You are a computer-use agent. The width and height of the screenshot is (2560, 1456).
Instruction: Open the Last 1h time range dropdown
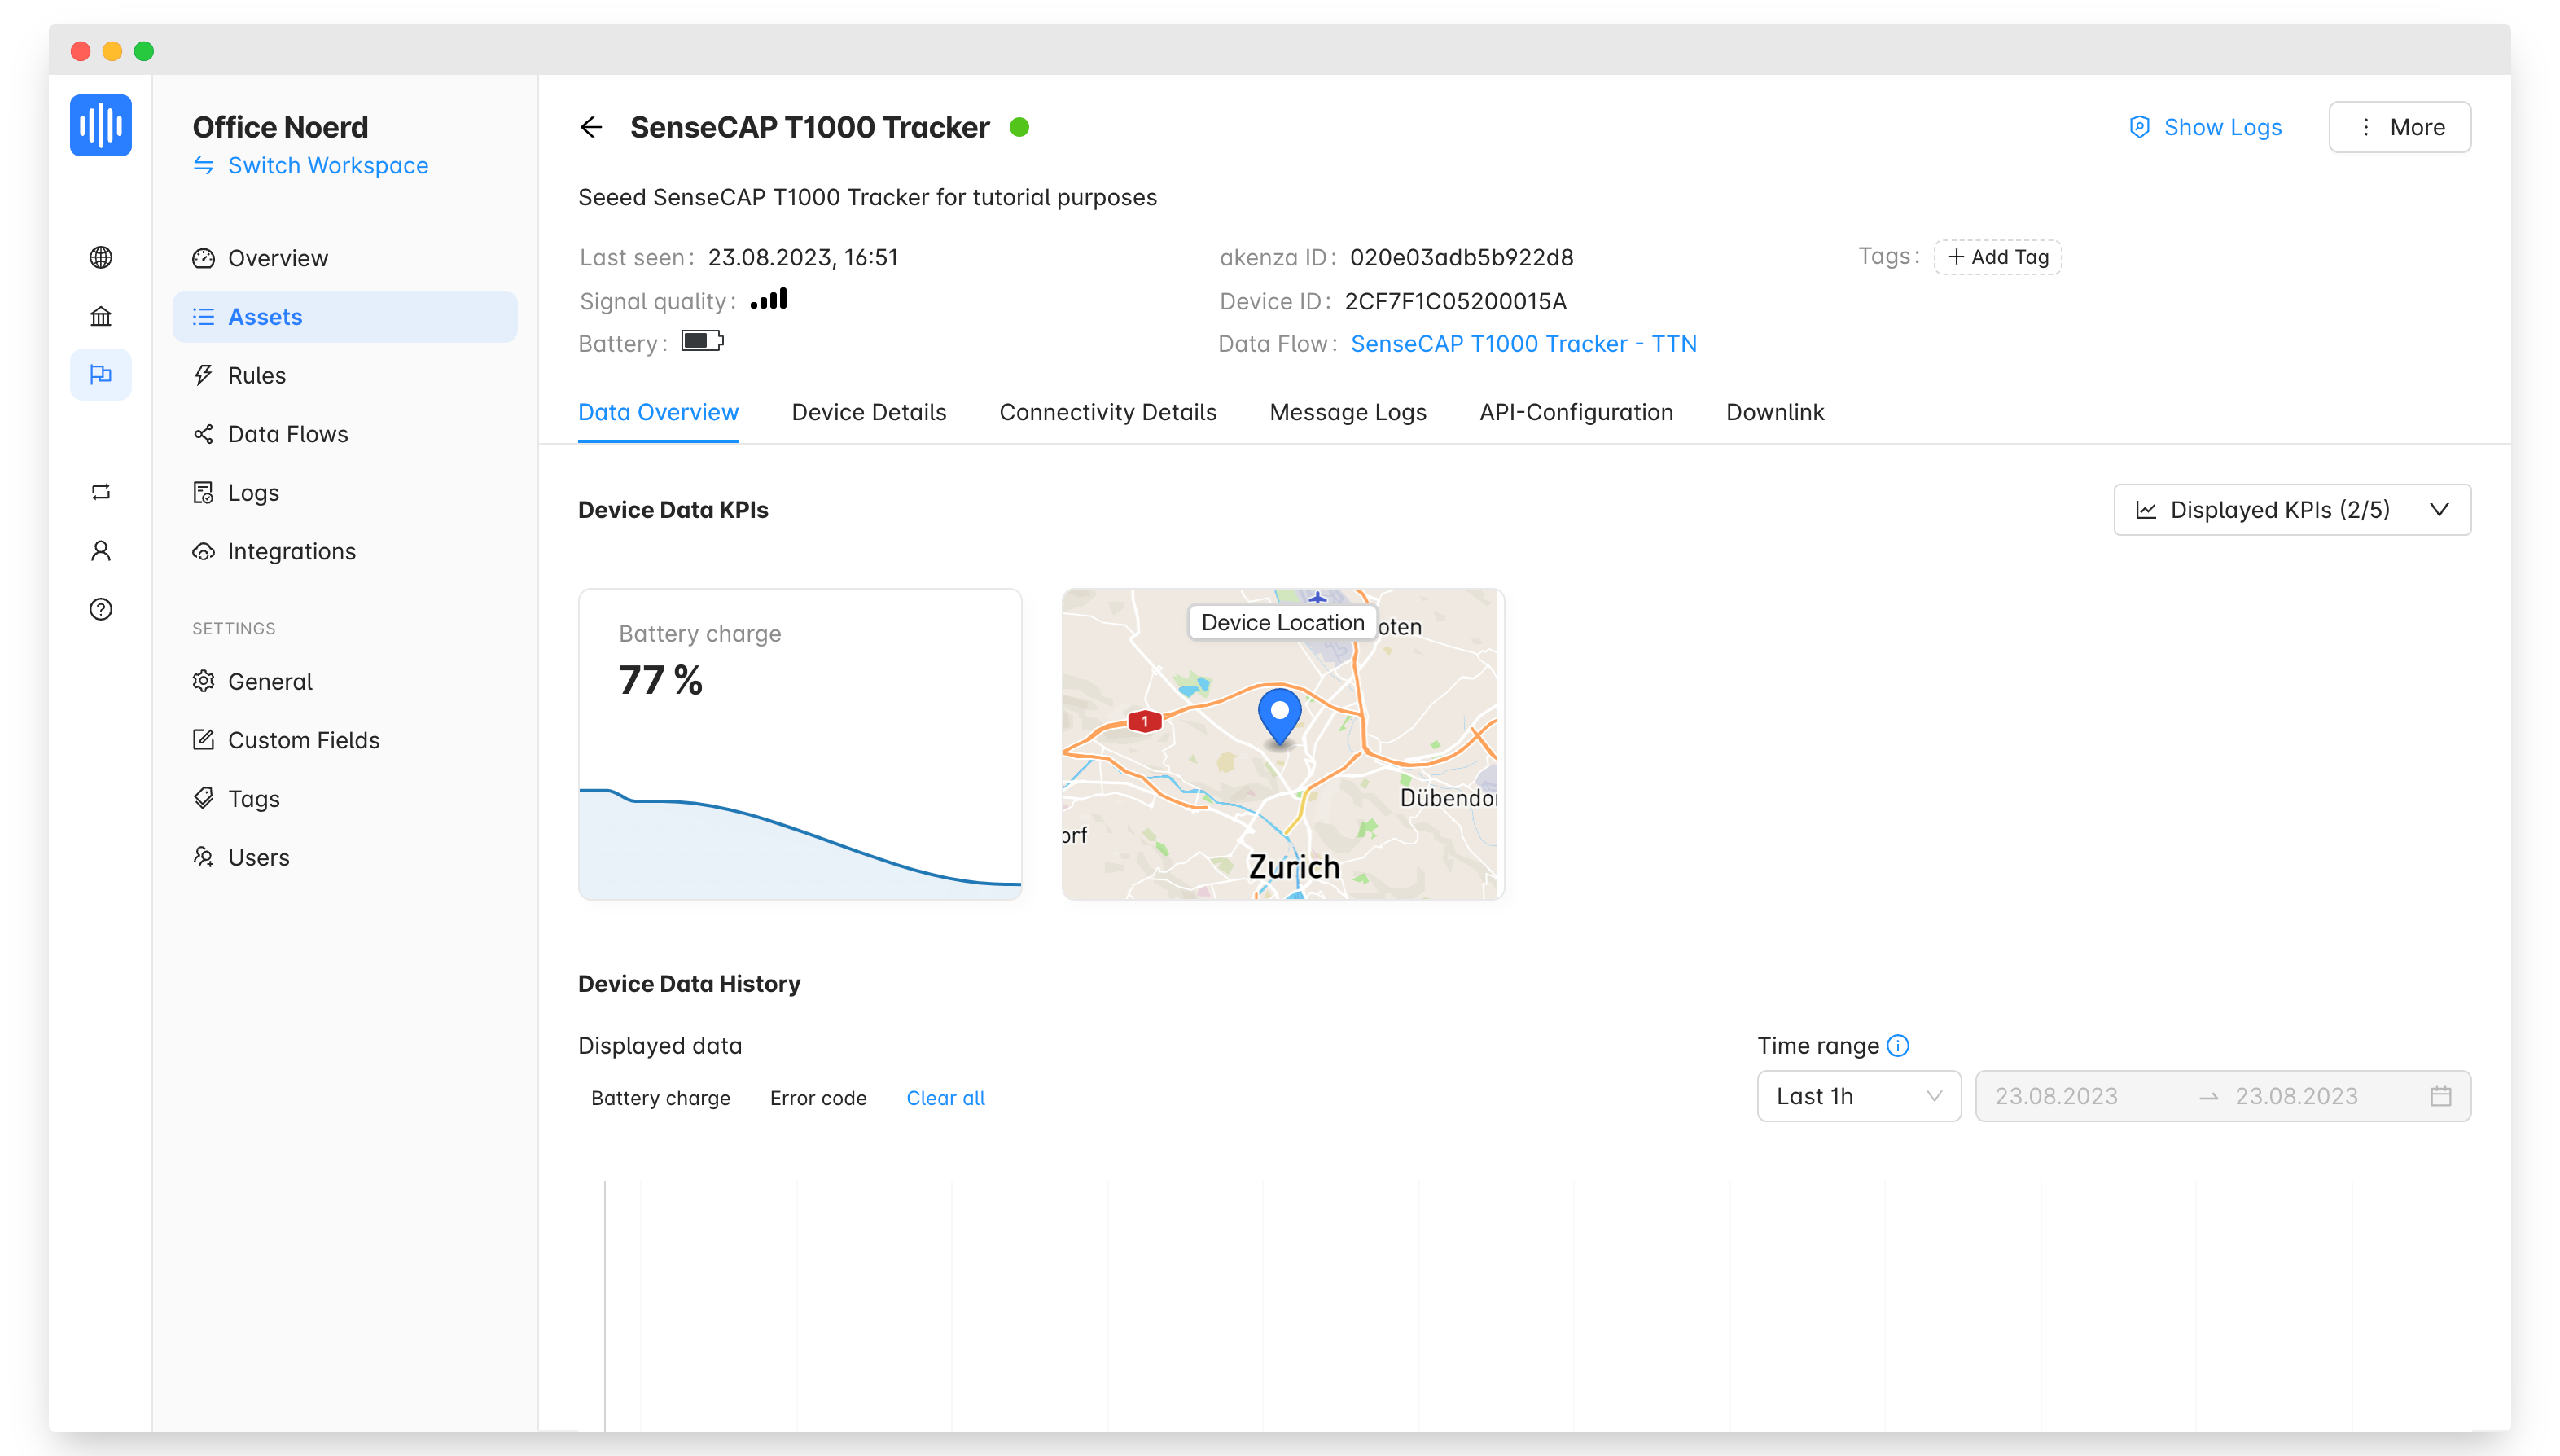(x=1858, y=1097)
